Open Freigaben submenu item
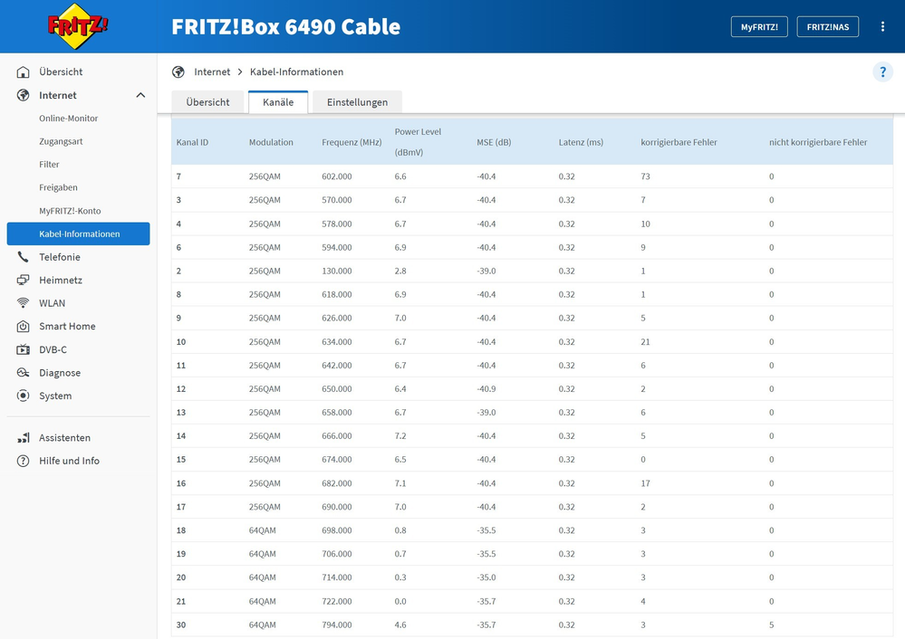Screen dimensions: 905x639 (58, 187)
